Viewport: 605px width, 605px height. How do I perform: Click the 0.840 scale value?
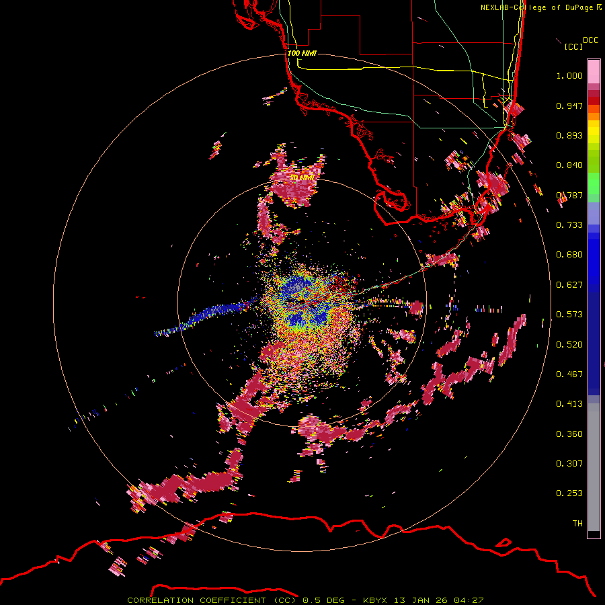tap(569, 165)
